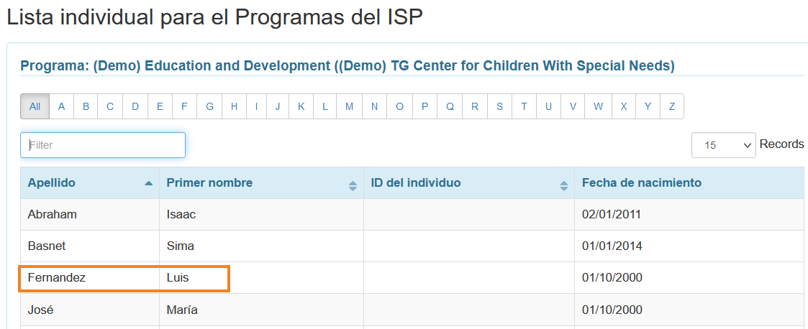Filter list by letter Z

tap(672, 106)
